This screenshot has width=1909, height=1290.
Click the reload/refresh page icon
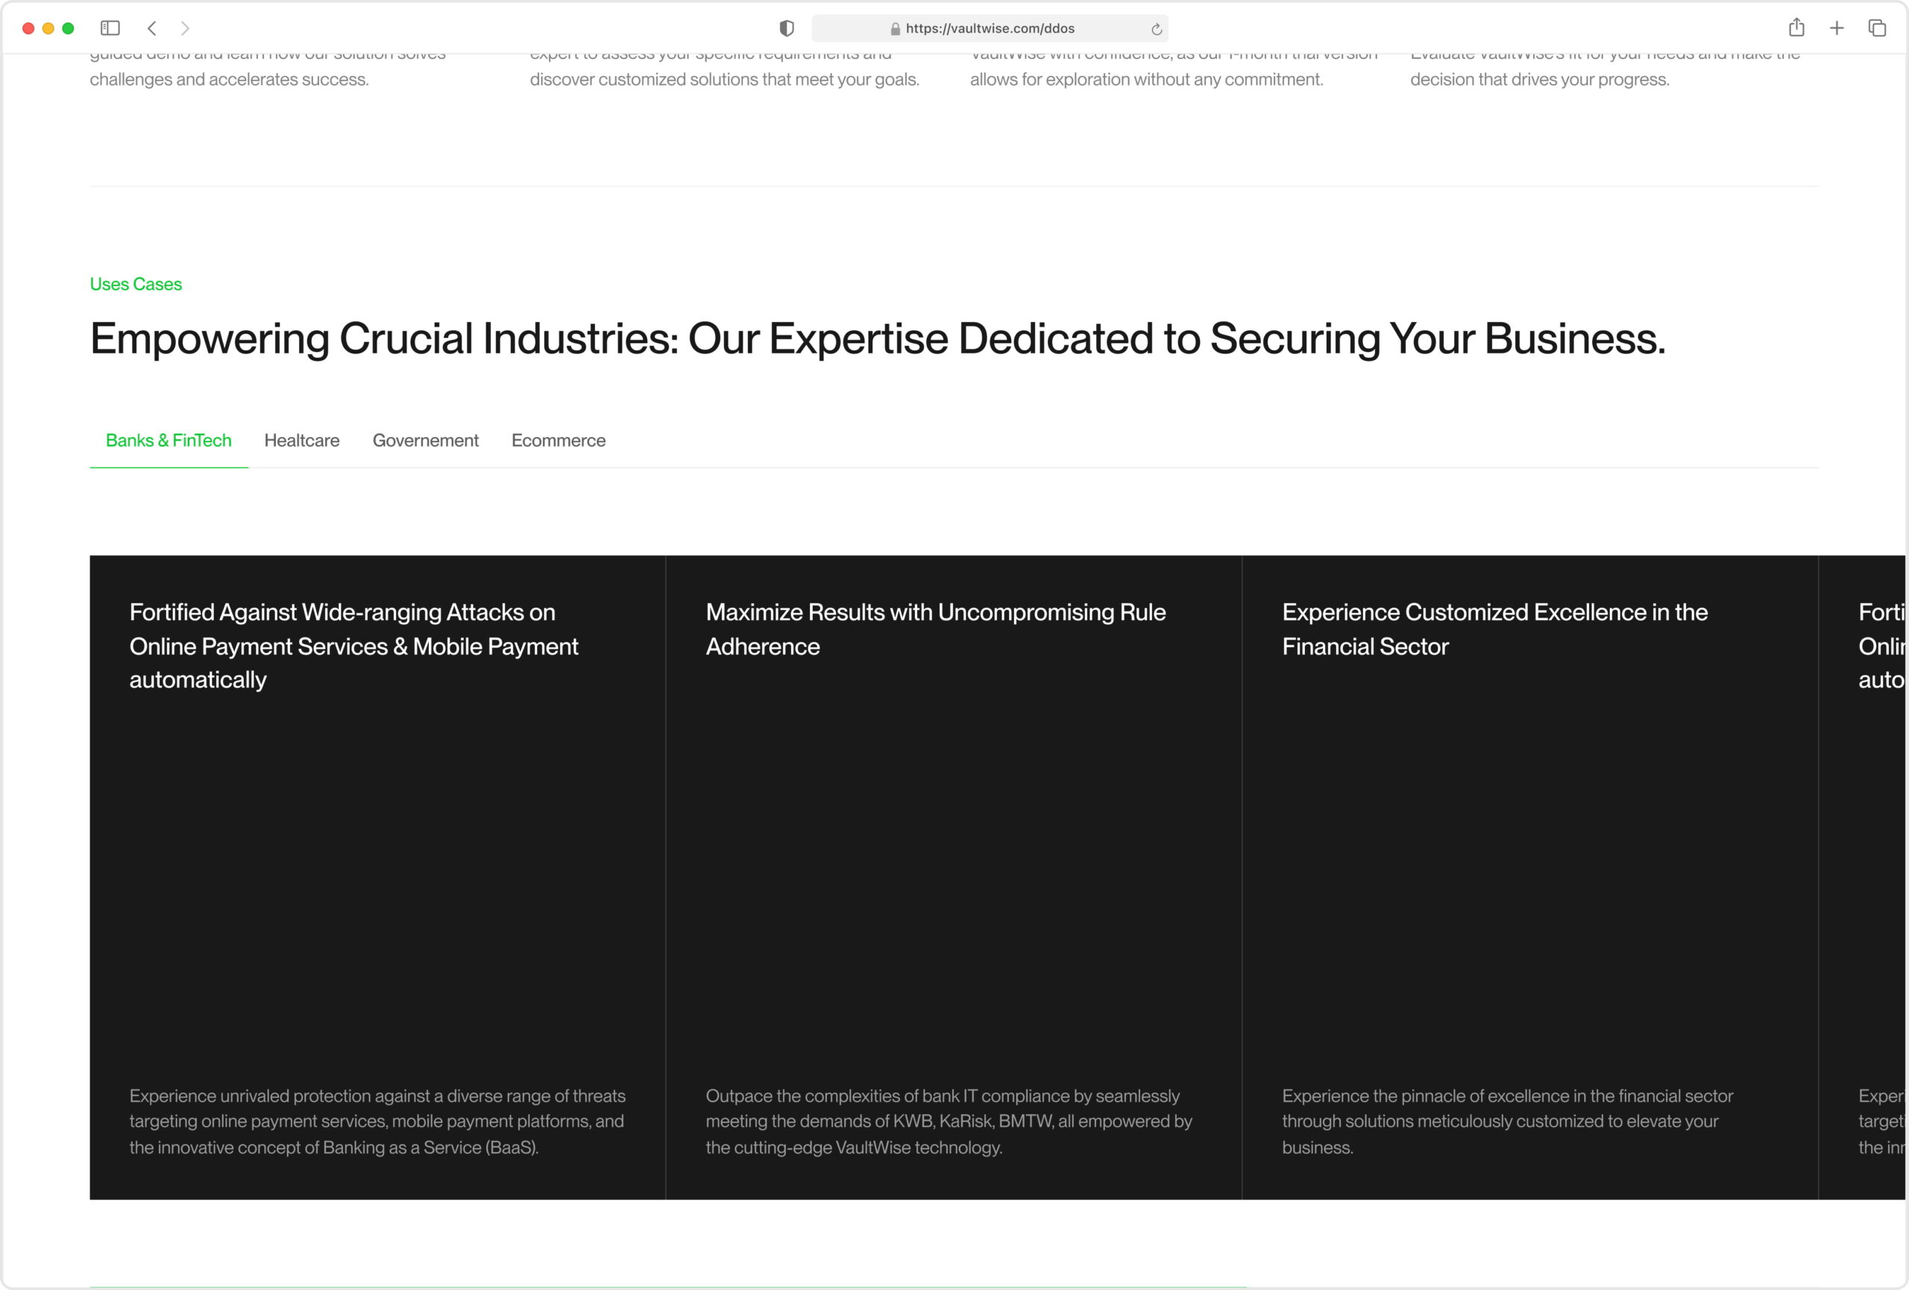point(1159,29)
